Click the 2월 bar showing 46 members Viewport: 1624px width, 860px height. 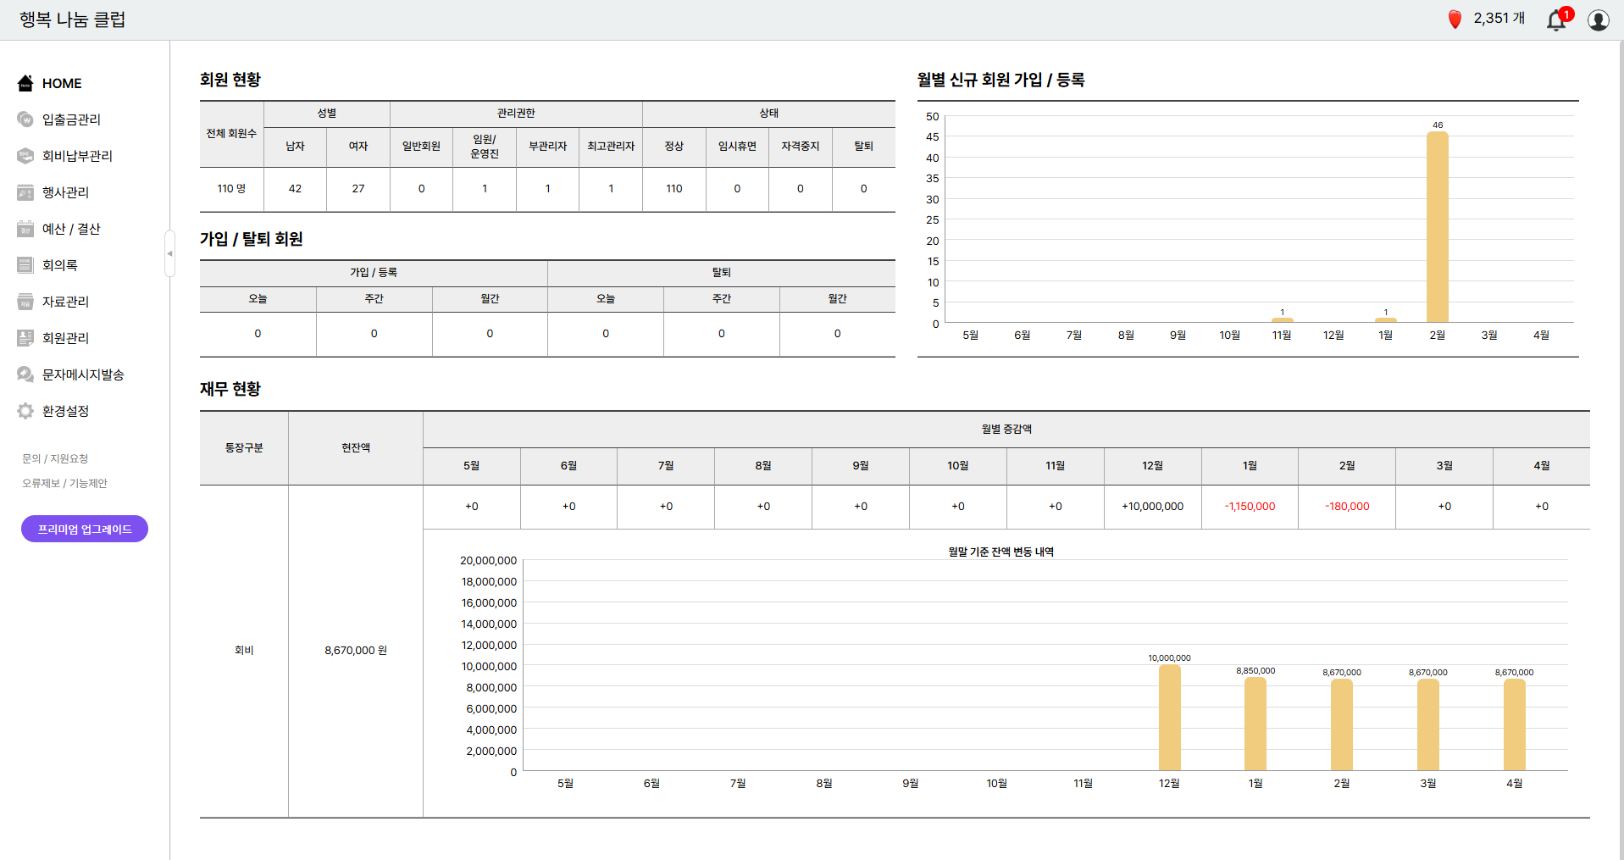(x=1437, y=227)
